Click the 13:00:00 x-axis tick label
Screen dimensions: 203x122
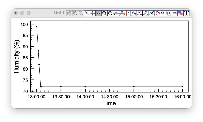click(x=36, y=97)
